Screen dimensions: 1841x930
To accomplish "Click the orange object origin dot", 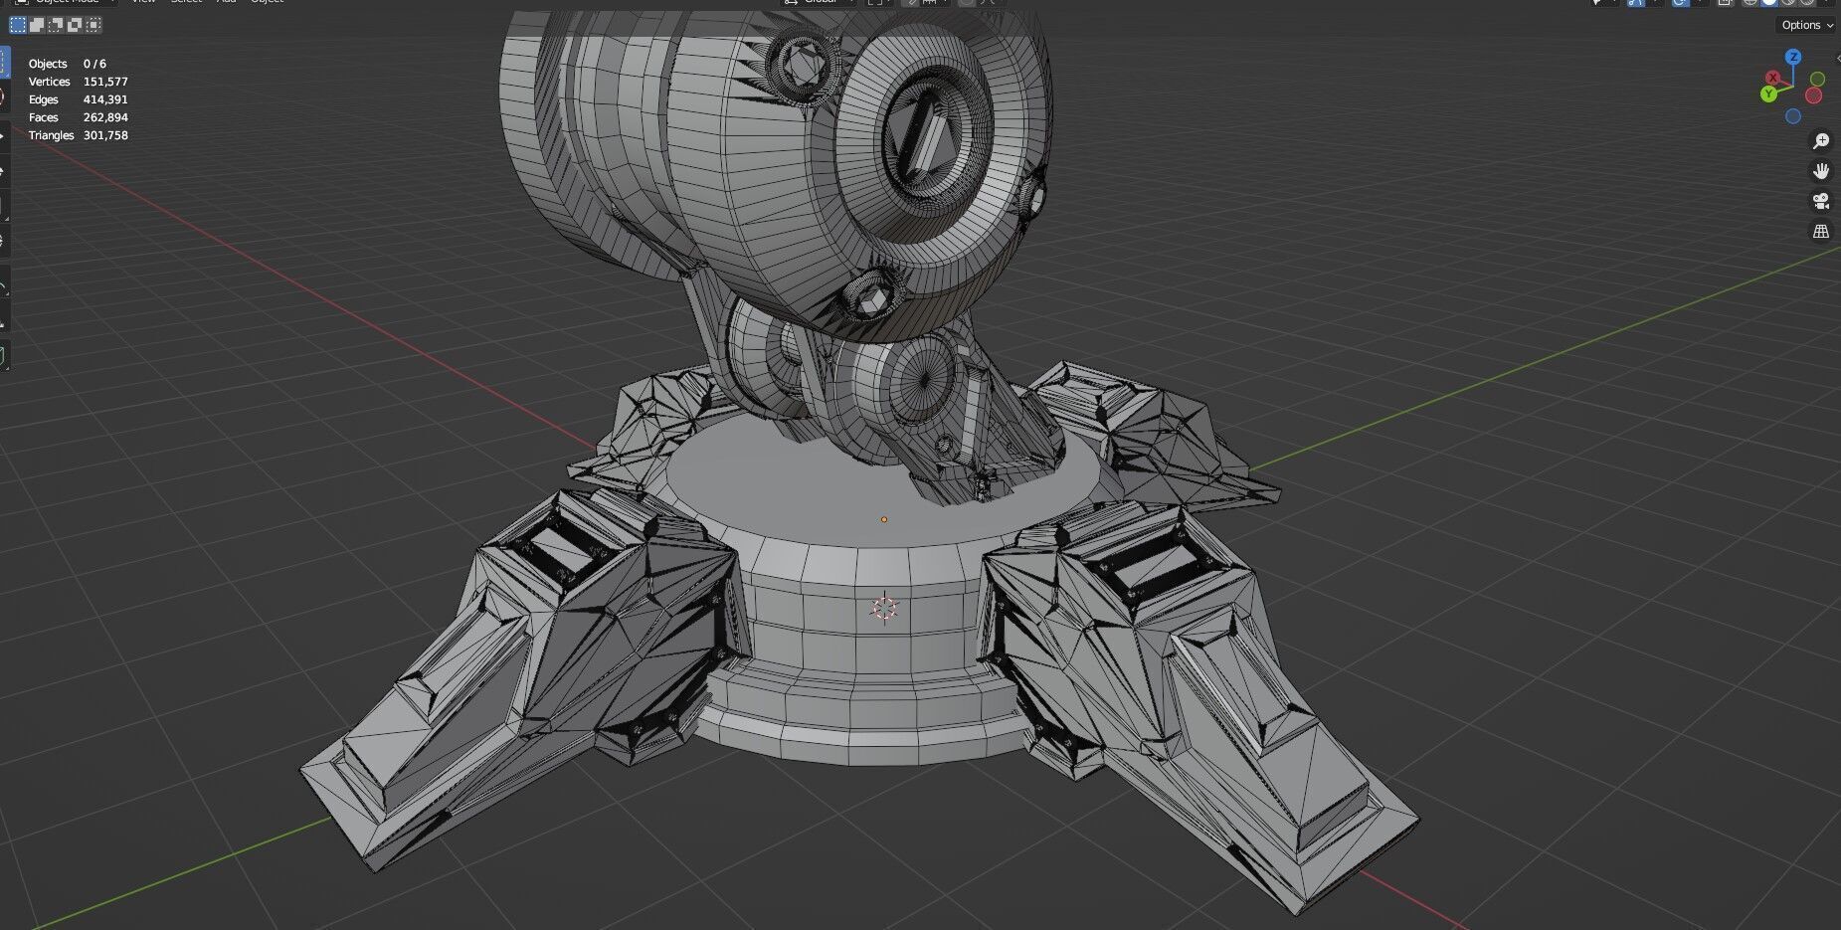I will coord(884,519).
